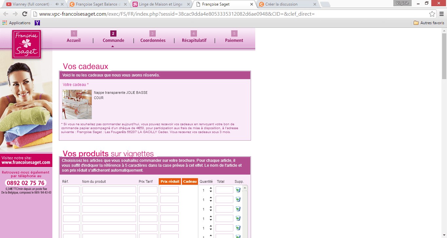Screen dimensions: 447x238
Task: Open the Paiement step
Action: [x=234, y=40]
